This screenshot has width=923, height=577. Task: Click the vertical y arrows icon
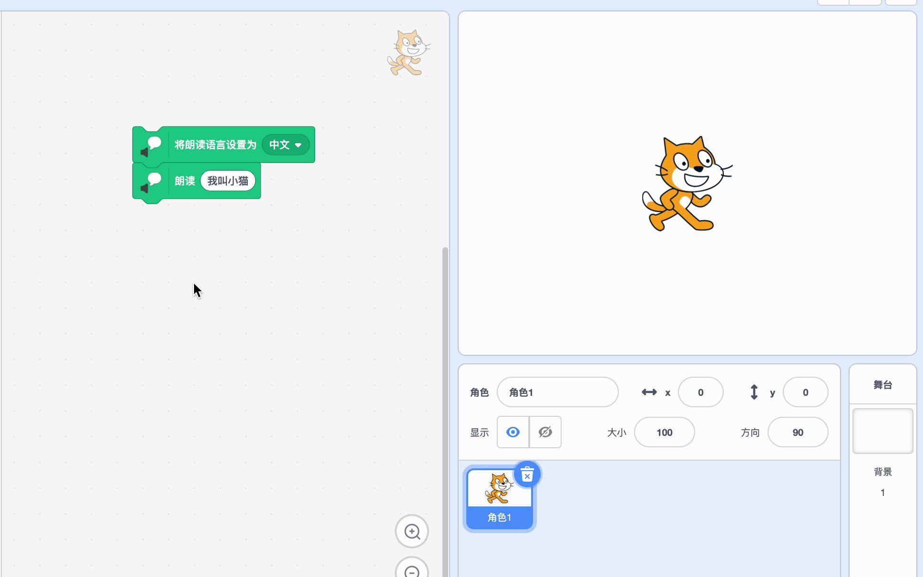pyautogui.click(x=754, y=392)
